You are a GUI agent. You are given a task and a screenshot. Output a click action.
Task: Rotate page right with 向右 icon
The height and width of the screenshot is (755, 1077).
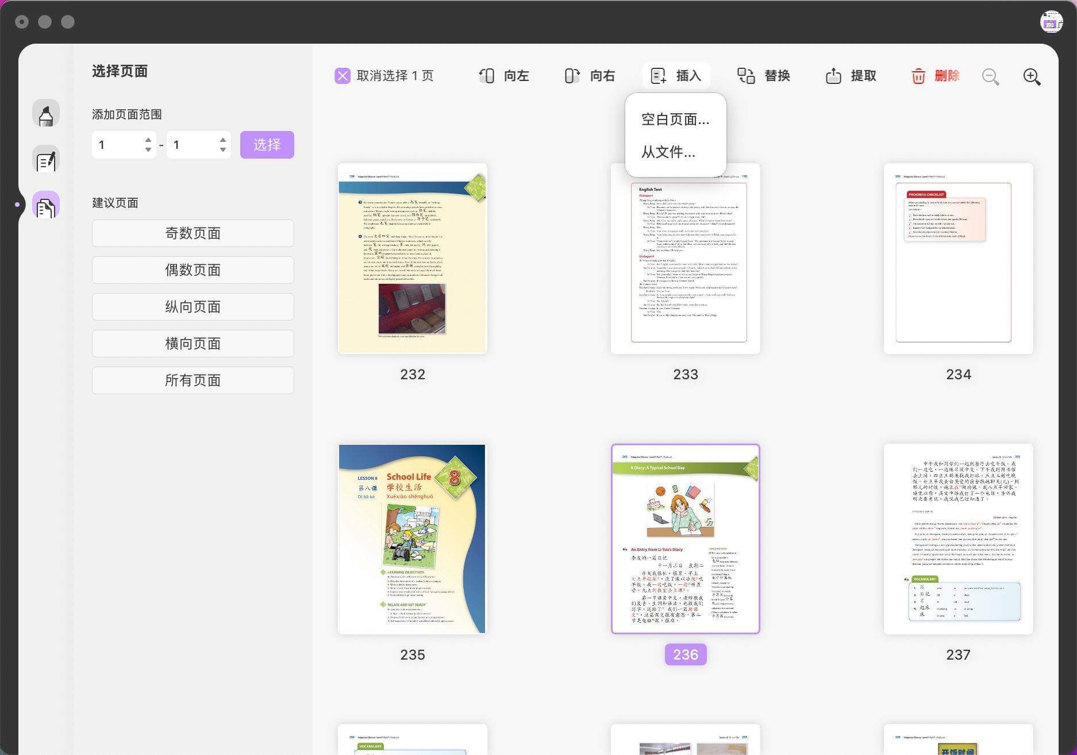tap(572, 76)
